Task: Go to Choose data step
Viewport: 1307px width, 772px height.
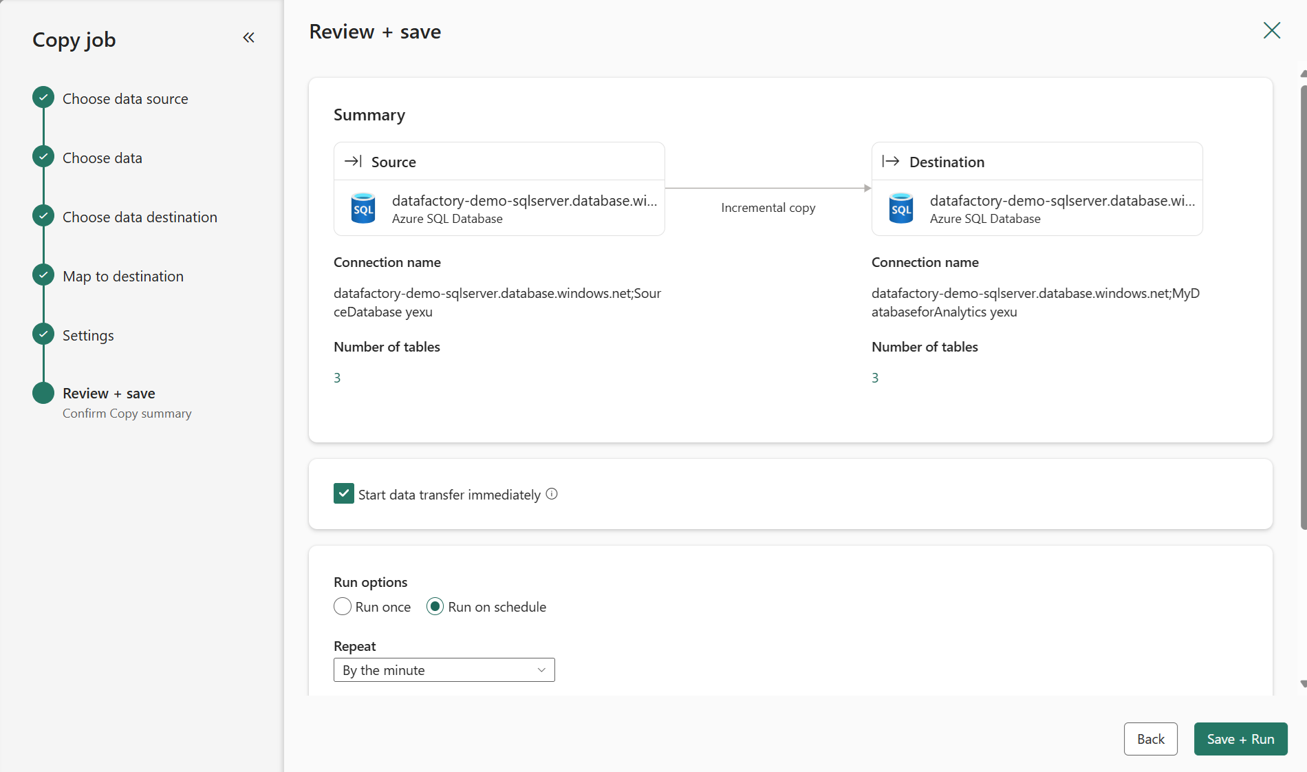Action: tap(102, 158)
